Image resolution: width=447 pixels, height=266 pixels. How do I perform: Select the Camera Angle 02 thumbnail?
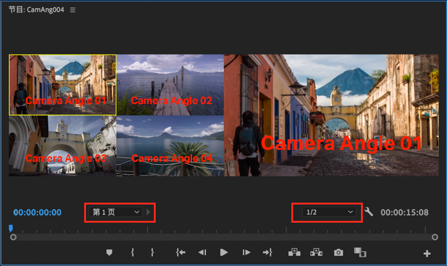click(170, 85)
